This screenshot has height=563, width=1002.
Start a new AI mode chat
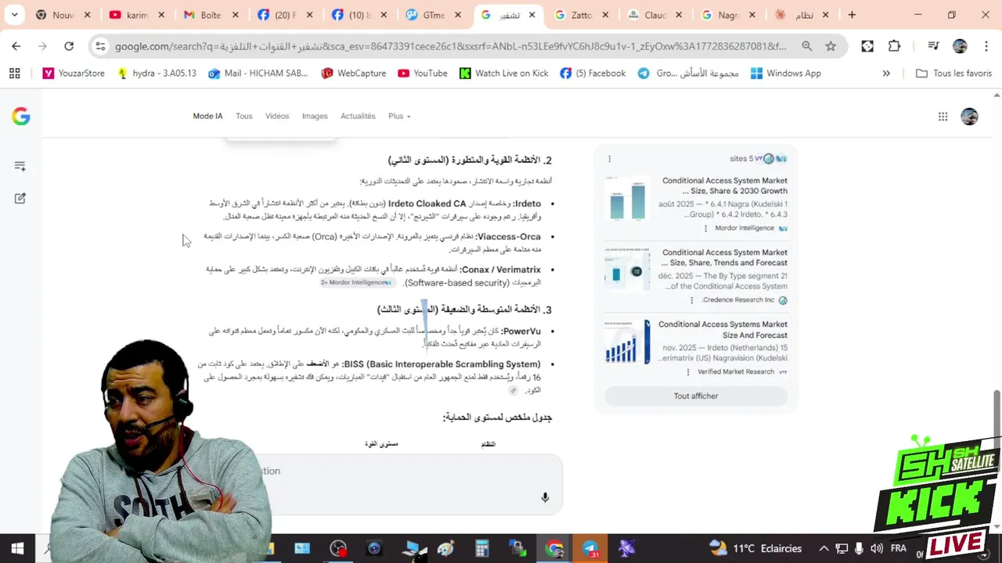(20, 199)
